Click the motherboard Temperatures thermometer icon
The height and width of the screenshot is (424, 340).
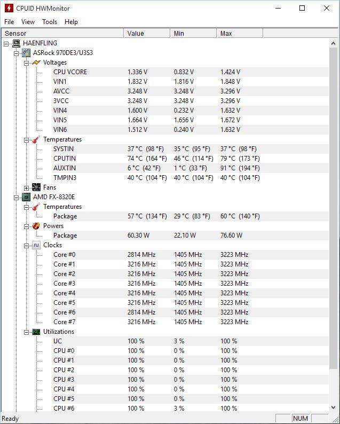[36, 139]
